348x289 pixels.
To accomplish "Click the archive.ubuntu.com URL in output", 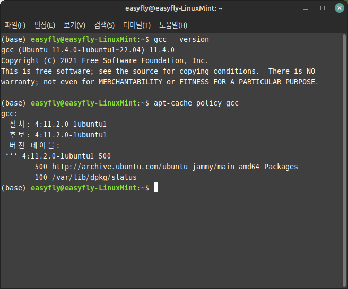I will click(120, 167).
